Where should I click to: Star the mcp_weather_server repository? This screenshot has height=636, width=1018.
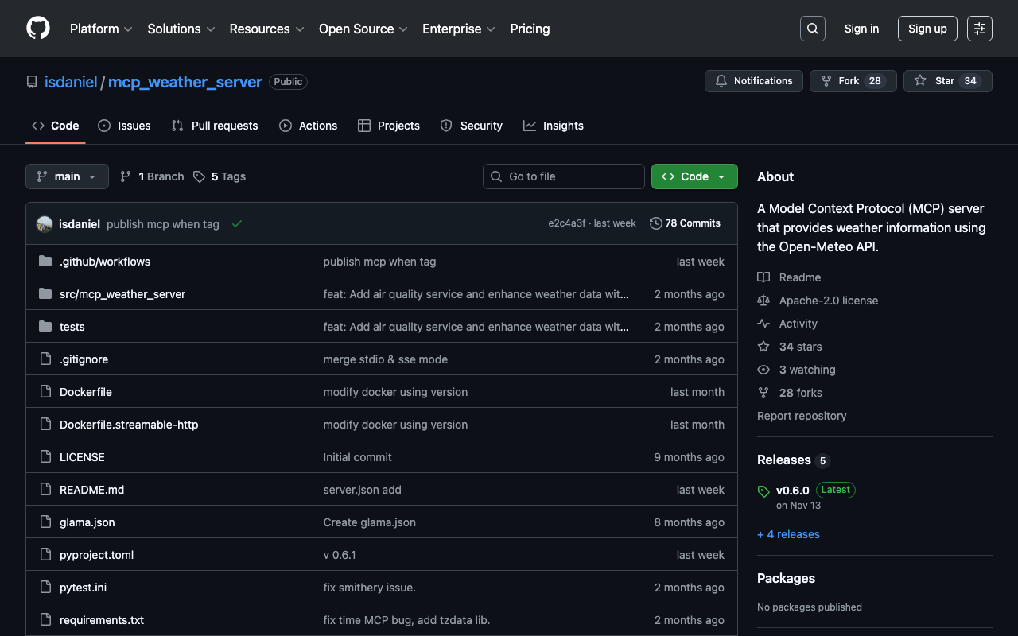click(x=947, y=81)
